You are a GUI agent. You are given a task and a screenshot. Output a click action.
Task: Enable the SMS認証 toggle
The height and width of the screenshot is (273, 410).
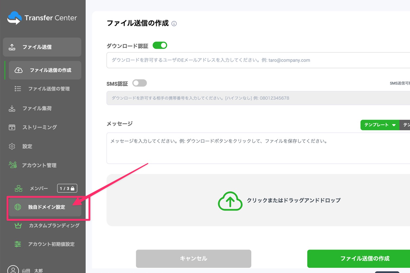[139, 83]
